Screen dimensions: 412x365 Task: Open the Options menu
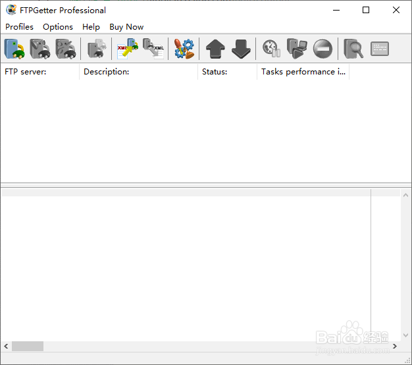pos(58,27)
